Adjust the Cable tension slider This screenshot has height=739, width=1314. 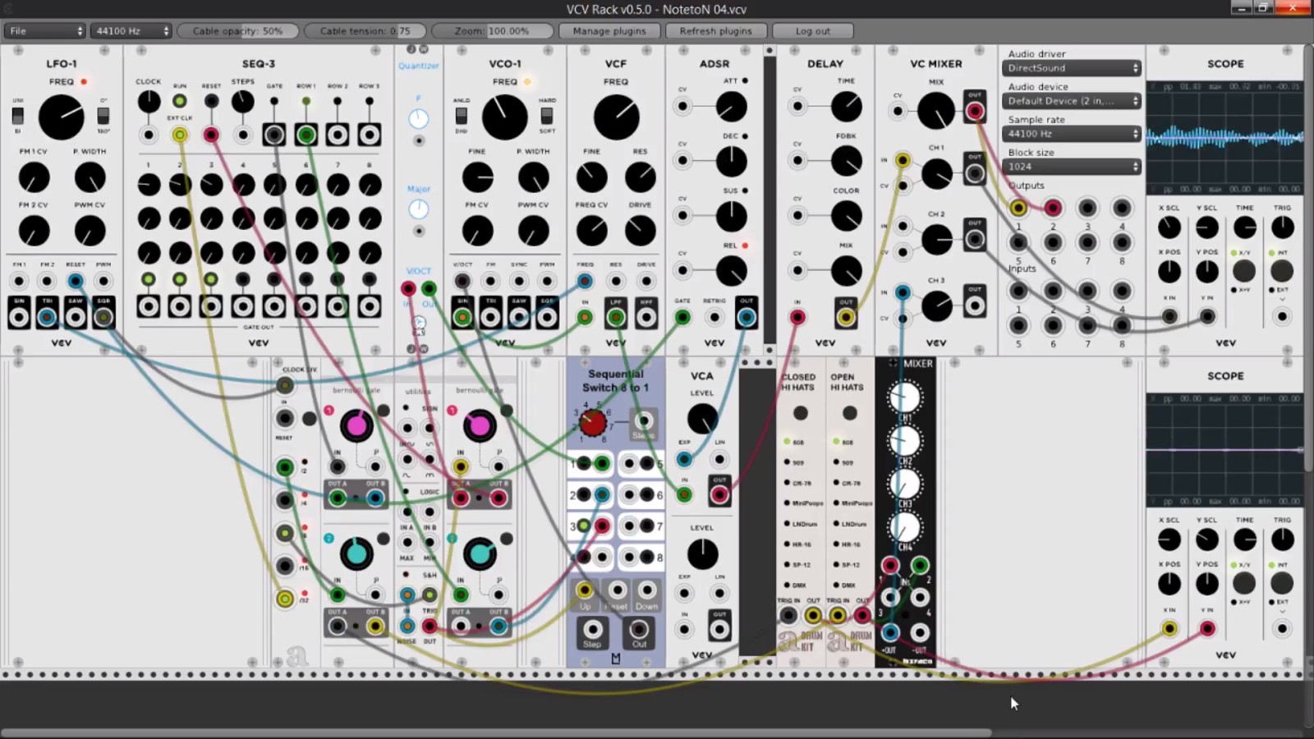[x=365, y=30]
